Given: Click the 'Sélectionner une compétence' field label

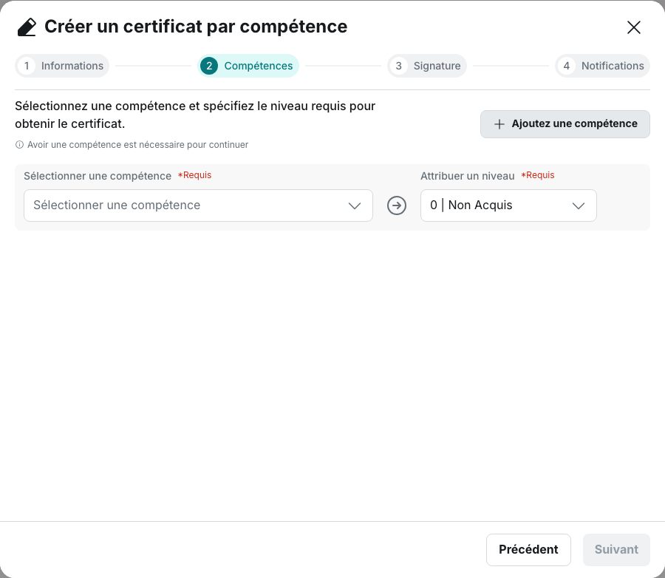Looking at the screenshot, I should [98, 176].
